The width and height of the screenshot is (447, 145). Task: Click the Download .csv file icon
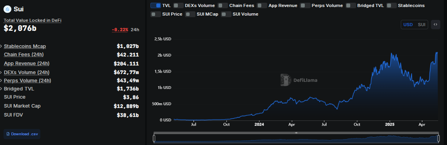(8, 134)
